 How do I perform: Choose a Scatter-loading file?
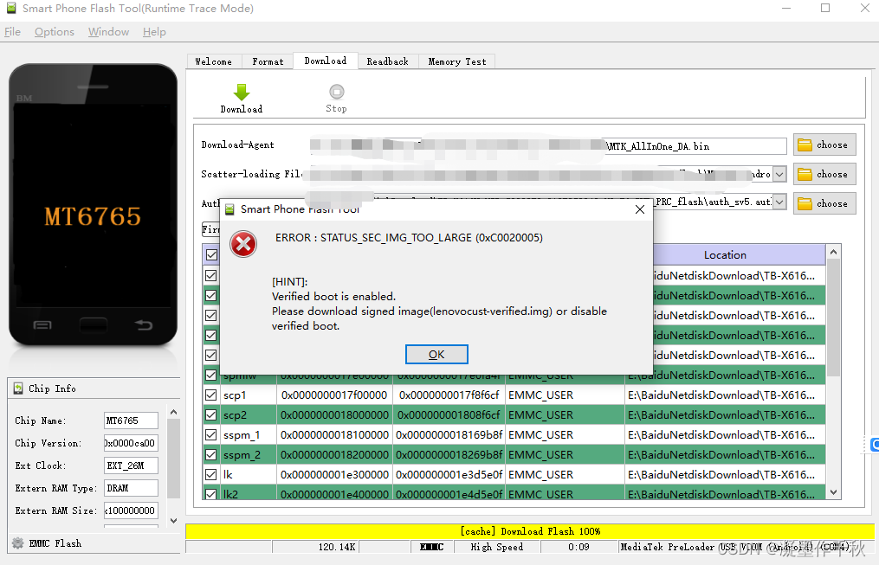click(824, 174)
